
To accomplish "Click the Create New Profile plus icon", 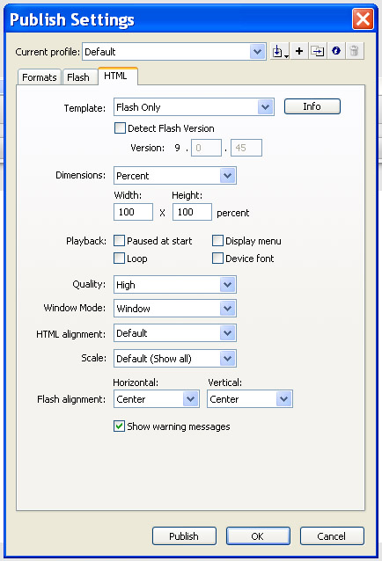I will (299, 52).
